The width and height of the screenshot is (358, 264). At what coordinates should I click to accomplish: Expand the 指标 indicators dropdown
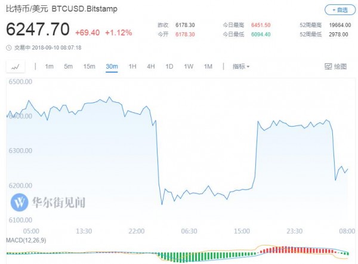click(x=240, y=66)
